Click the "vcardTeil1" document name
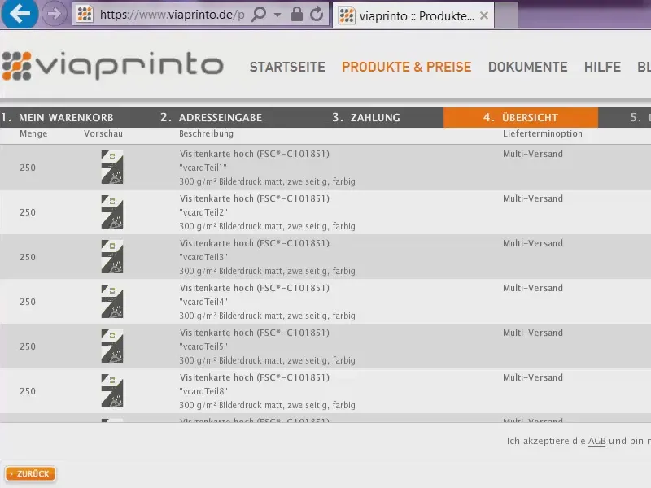This screenshot has width=651, height=488. point(203,168)
